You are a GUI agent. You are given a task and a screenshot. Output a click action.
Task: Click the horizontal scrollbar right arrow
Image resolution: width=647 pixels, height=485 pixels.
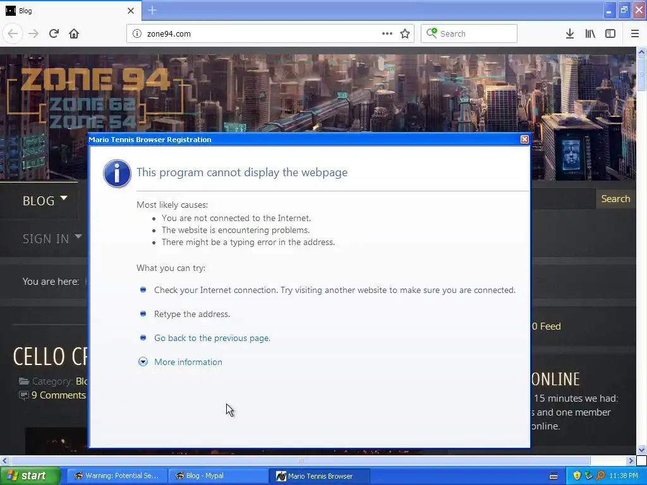tap(631, 460)
